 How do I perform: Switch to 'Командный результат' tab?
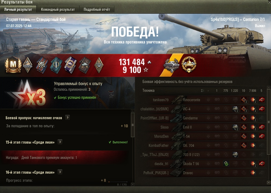pyautogui.click(x=58, y=9)
